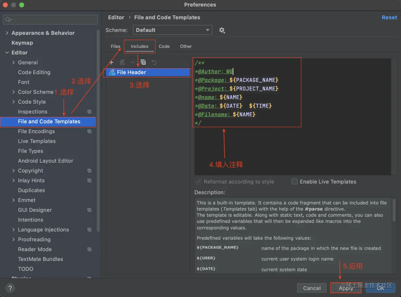Open the Code Editing settings
This screenshot has height=297, width=401.
coord(34,72)
